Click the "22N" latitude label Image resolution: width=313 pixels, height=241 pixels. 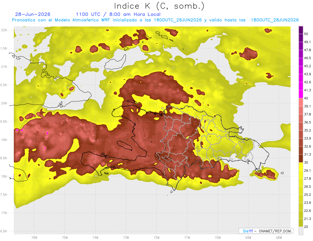[x=4, y=30]
